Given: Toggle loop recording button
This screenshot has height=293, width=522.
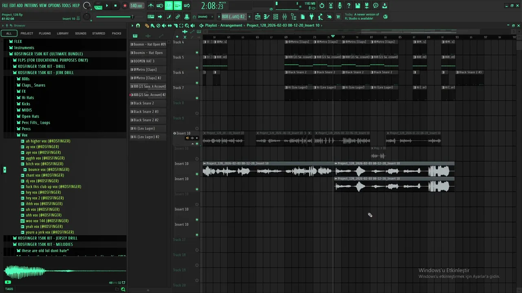Looking at the screenshot, I should pyautogui.click(x=186, y=6).
